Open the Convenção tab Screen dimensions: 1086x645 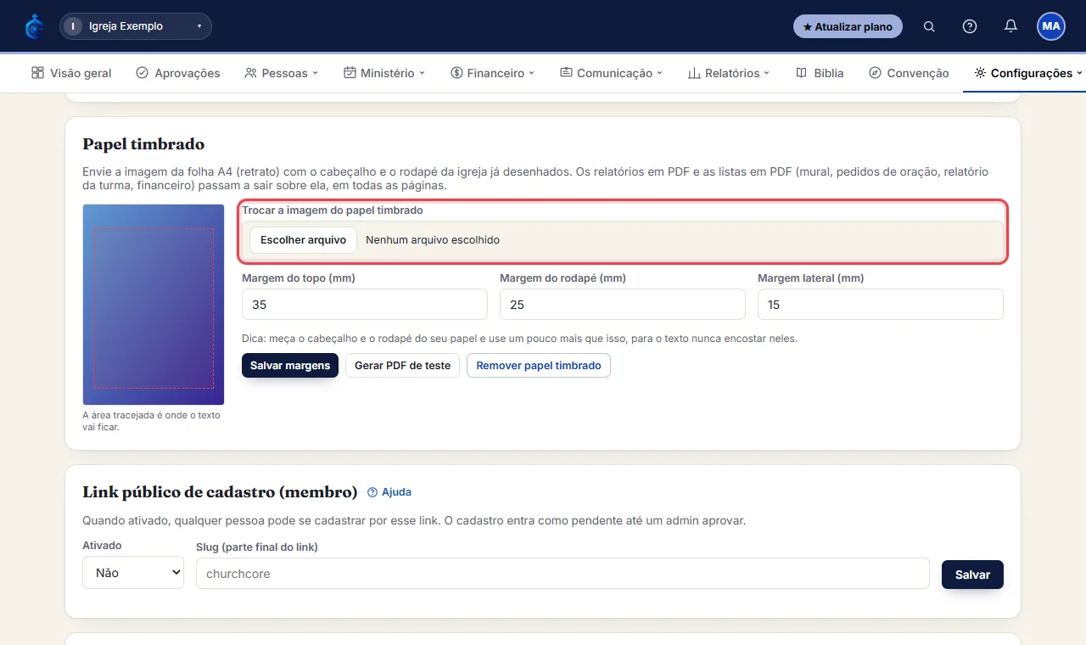pos(909,73)
